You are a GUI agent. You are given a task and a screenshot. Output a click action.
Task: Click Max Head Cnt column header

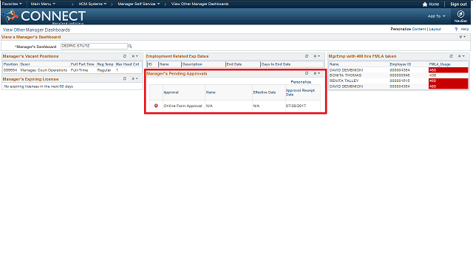[128, 64]
